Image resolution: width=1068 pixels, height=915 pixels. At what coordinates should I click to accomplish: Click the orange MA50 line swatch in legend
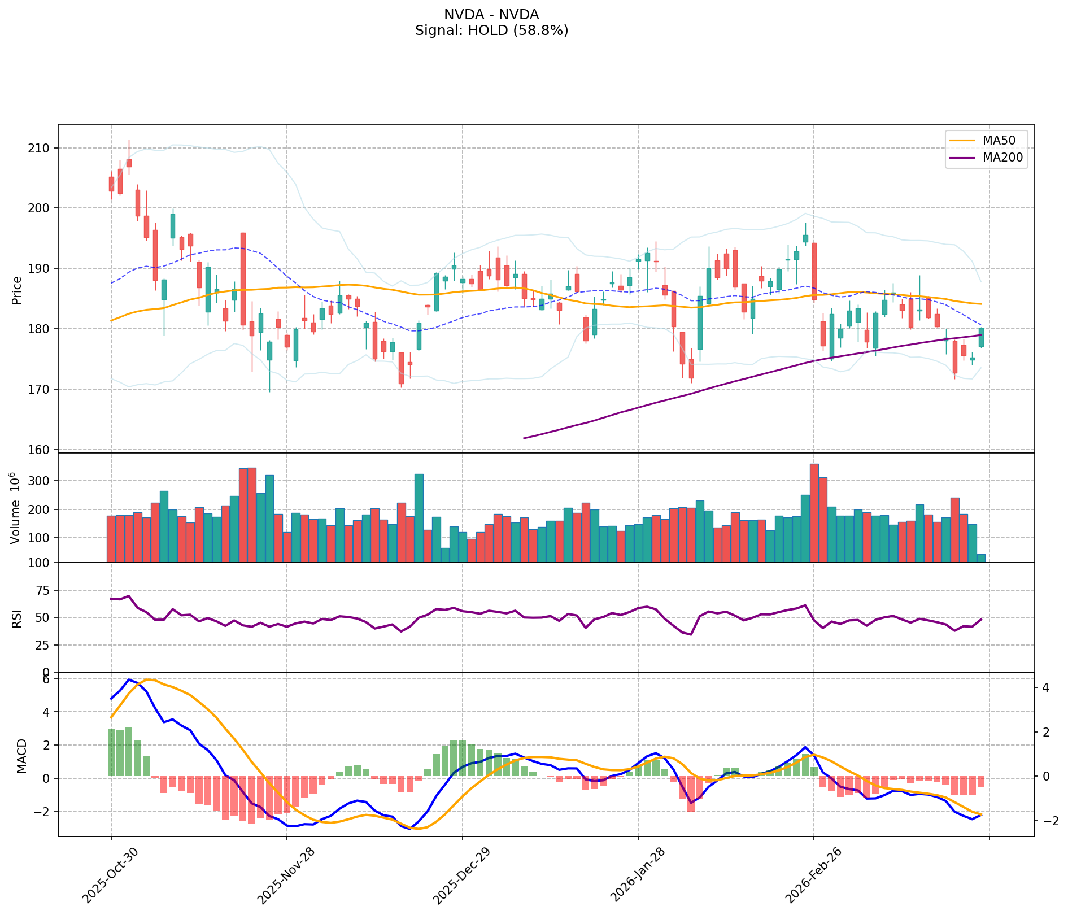pyautogui.click(x=962, y=140)
